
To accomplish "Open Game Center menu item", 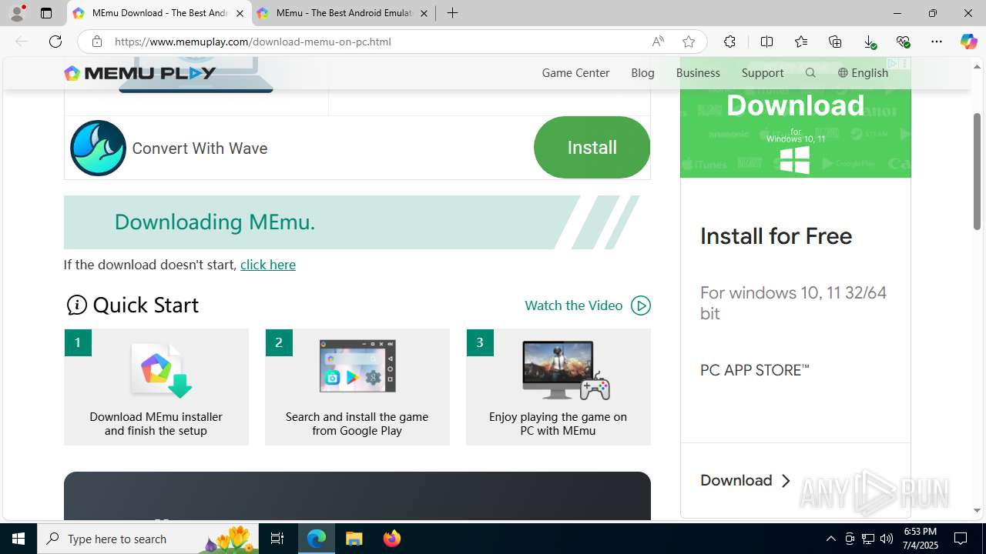I will click(575, 72).
